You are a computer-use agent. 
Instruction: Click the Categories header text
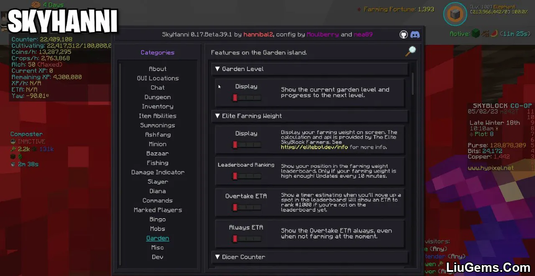(x=158, y=53)
